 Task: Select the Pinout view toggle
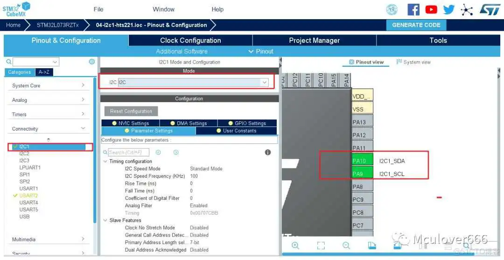(366, 62)
